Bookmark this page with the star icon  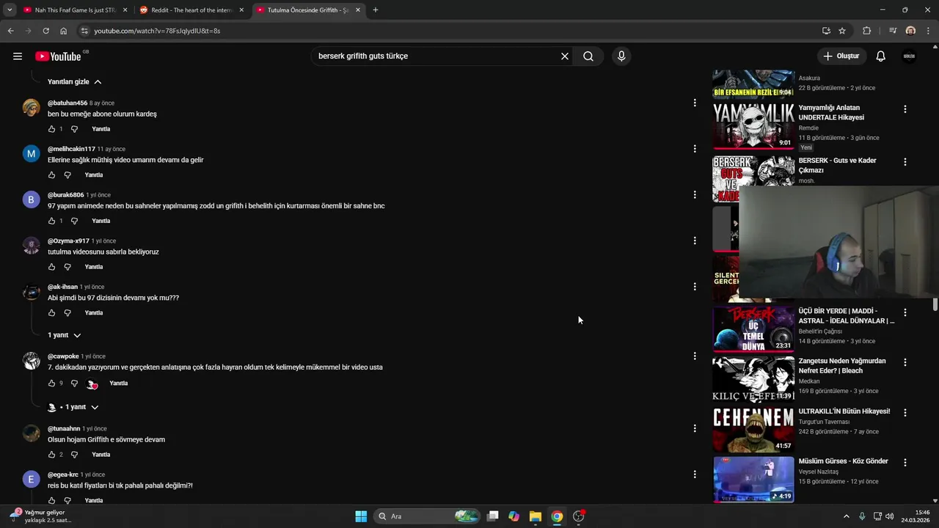[842, 31]
